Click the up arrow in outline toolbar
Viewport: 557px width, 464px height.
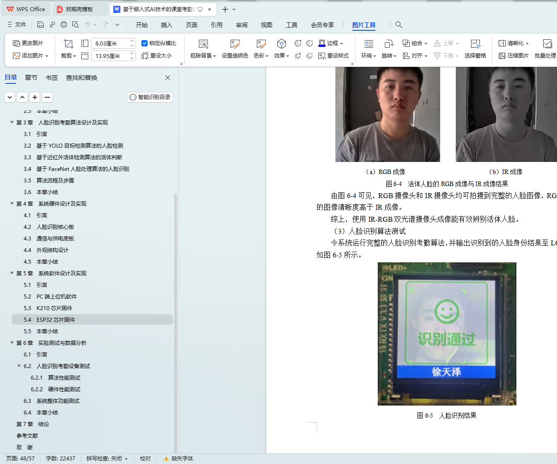(22, 97)
